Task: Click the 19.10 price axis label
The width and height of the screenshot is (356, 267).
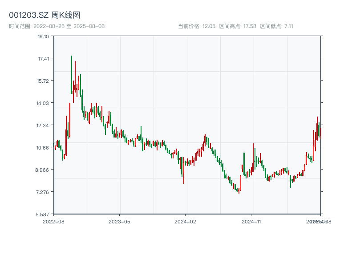Action: click(44, 36)
